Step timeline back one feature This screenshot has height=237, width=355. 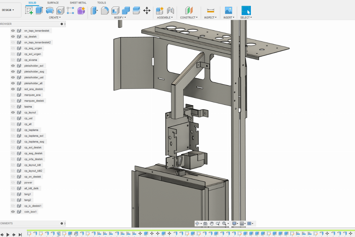(x=2, y=234)
